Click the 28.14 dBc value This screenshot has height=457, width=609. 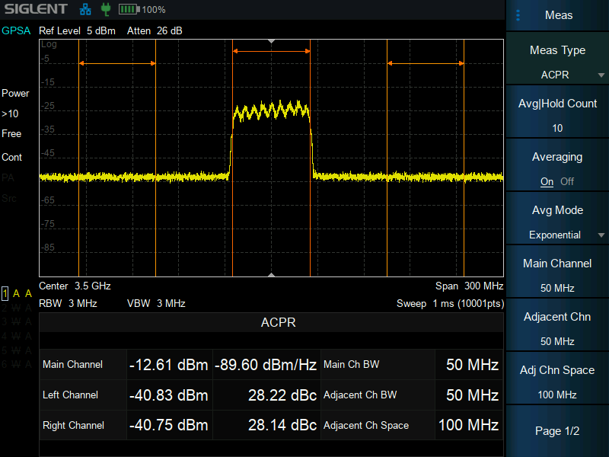tap(282, 425)
